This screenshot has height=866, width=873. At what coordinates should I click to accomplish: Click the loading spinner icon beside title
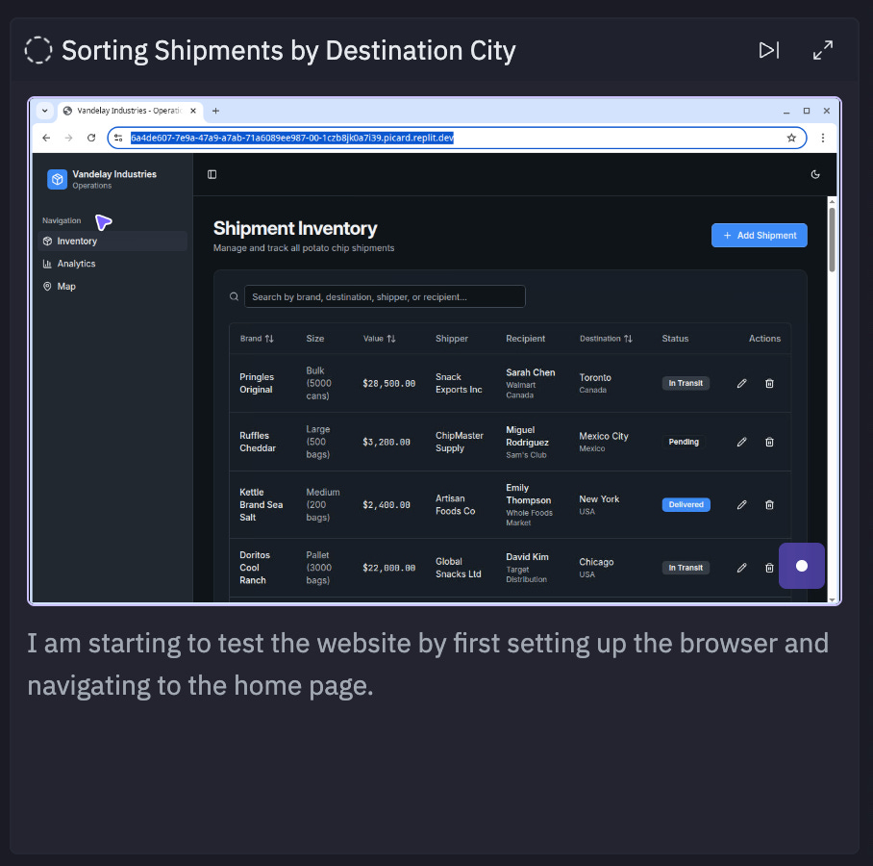tap(38, 50)
